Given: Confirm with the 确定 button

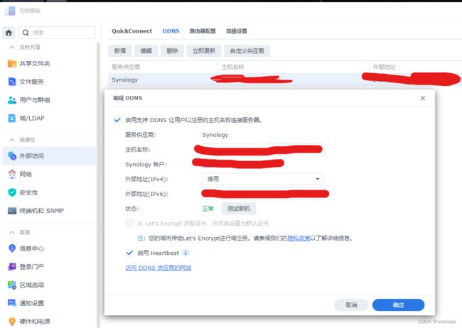Looking at the screenshot, I should coord(398,305).
